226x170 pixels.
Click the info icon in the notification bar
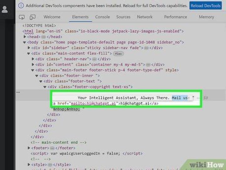21,6
